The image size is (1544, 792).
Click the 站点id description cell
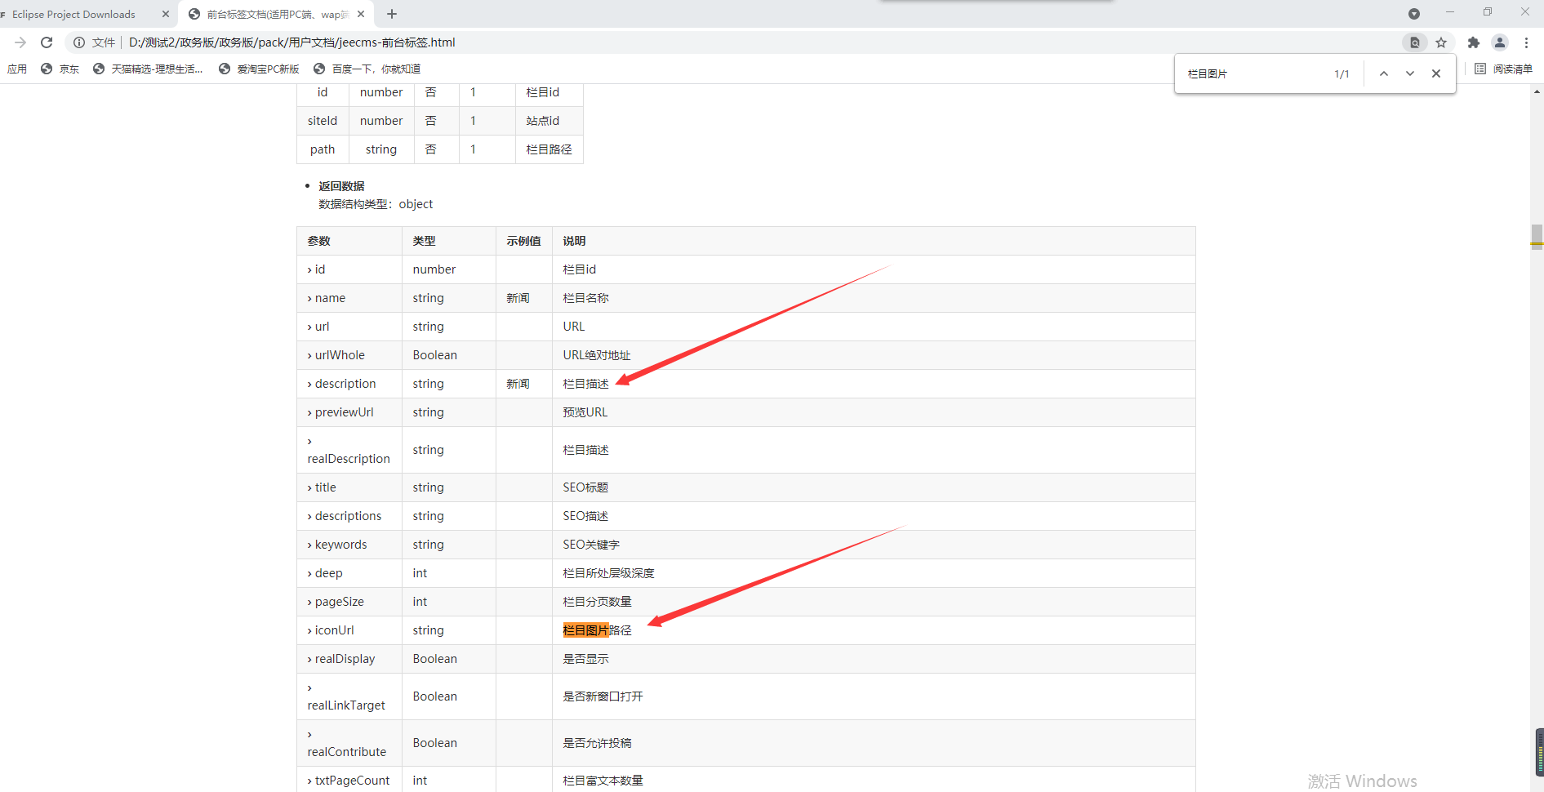pyautogui.click(x=550, y=121)
